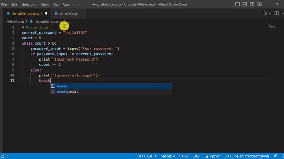Click the Python icon on do_while_loop.py tab

8,13
